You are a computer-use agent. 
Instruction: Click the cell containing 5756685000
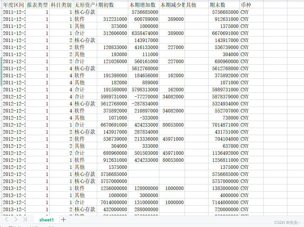coord(144,12)
